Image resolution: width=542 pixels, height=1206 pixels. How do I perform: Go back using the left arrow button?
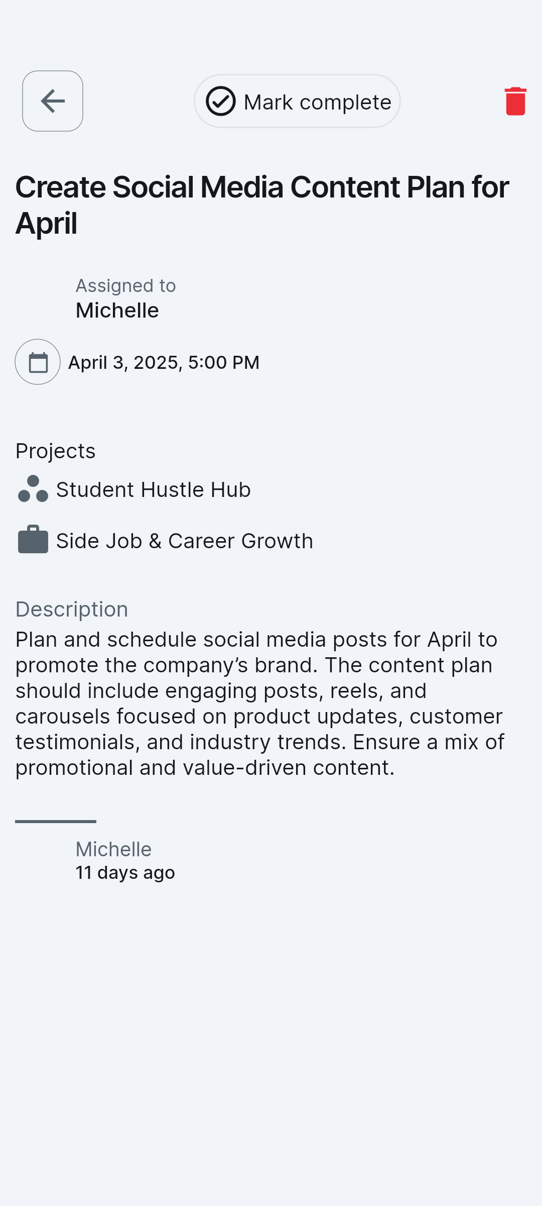point(53,101)
